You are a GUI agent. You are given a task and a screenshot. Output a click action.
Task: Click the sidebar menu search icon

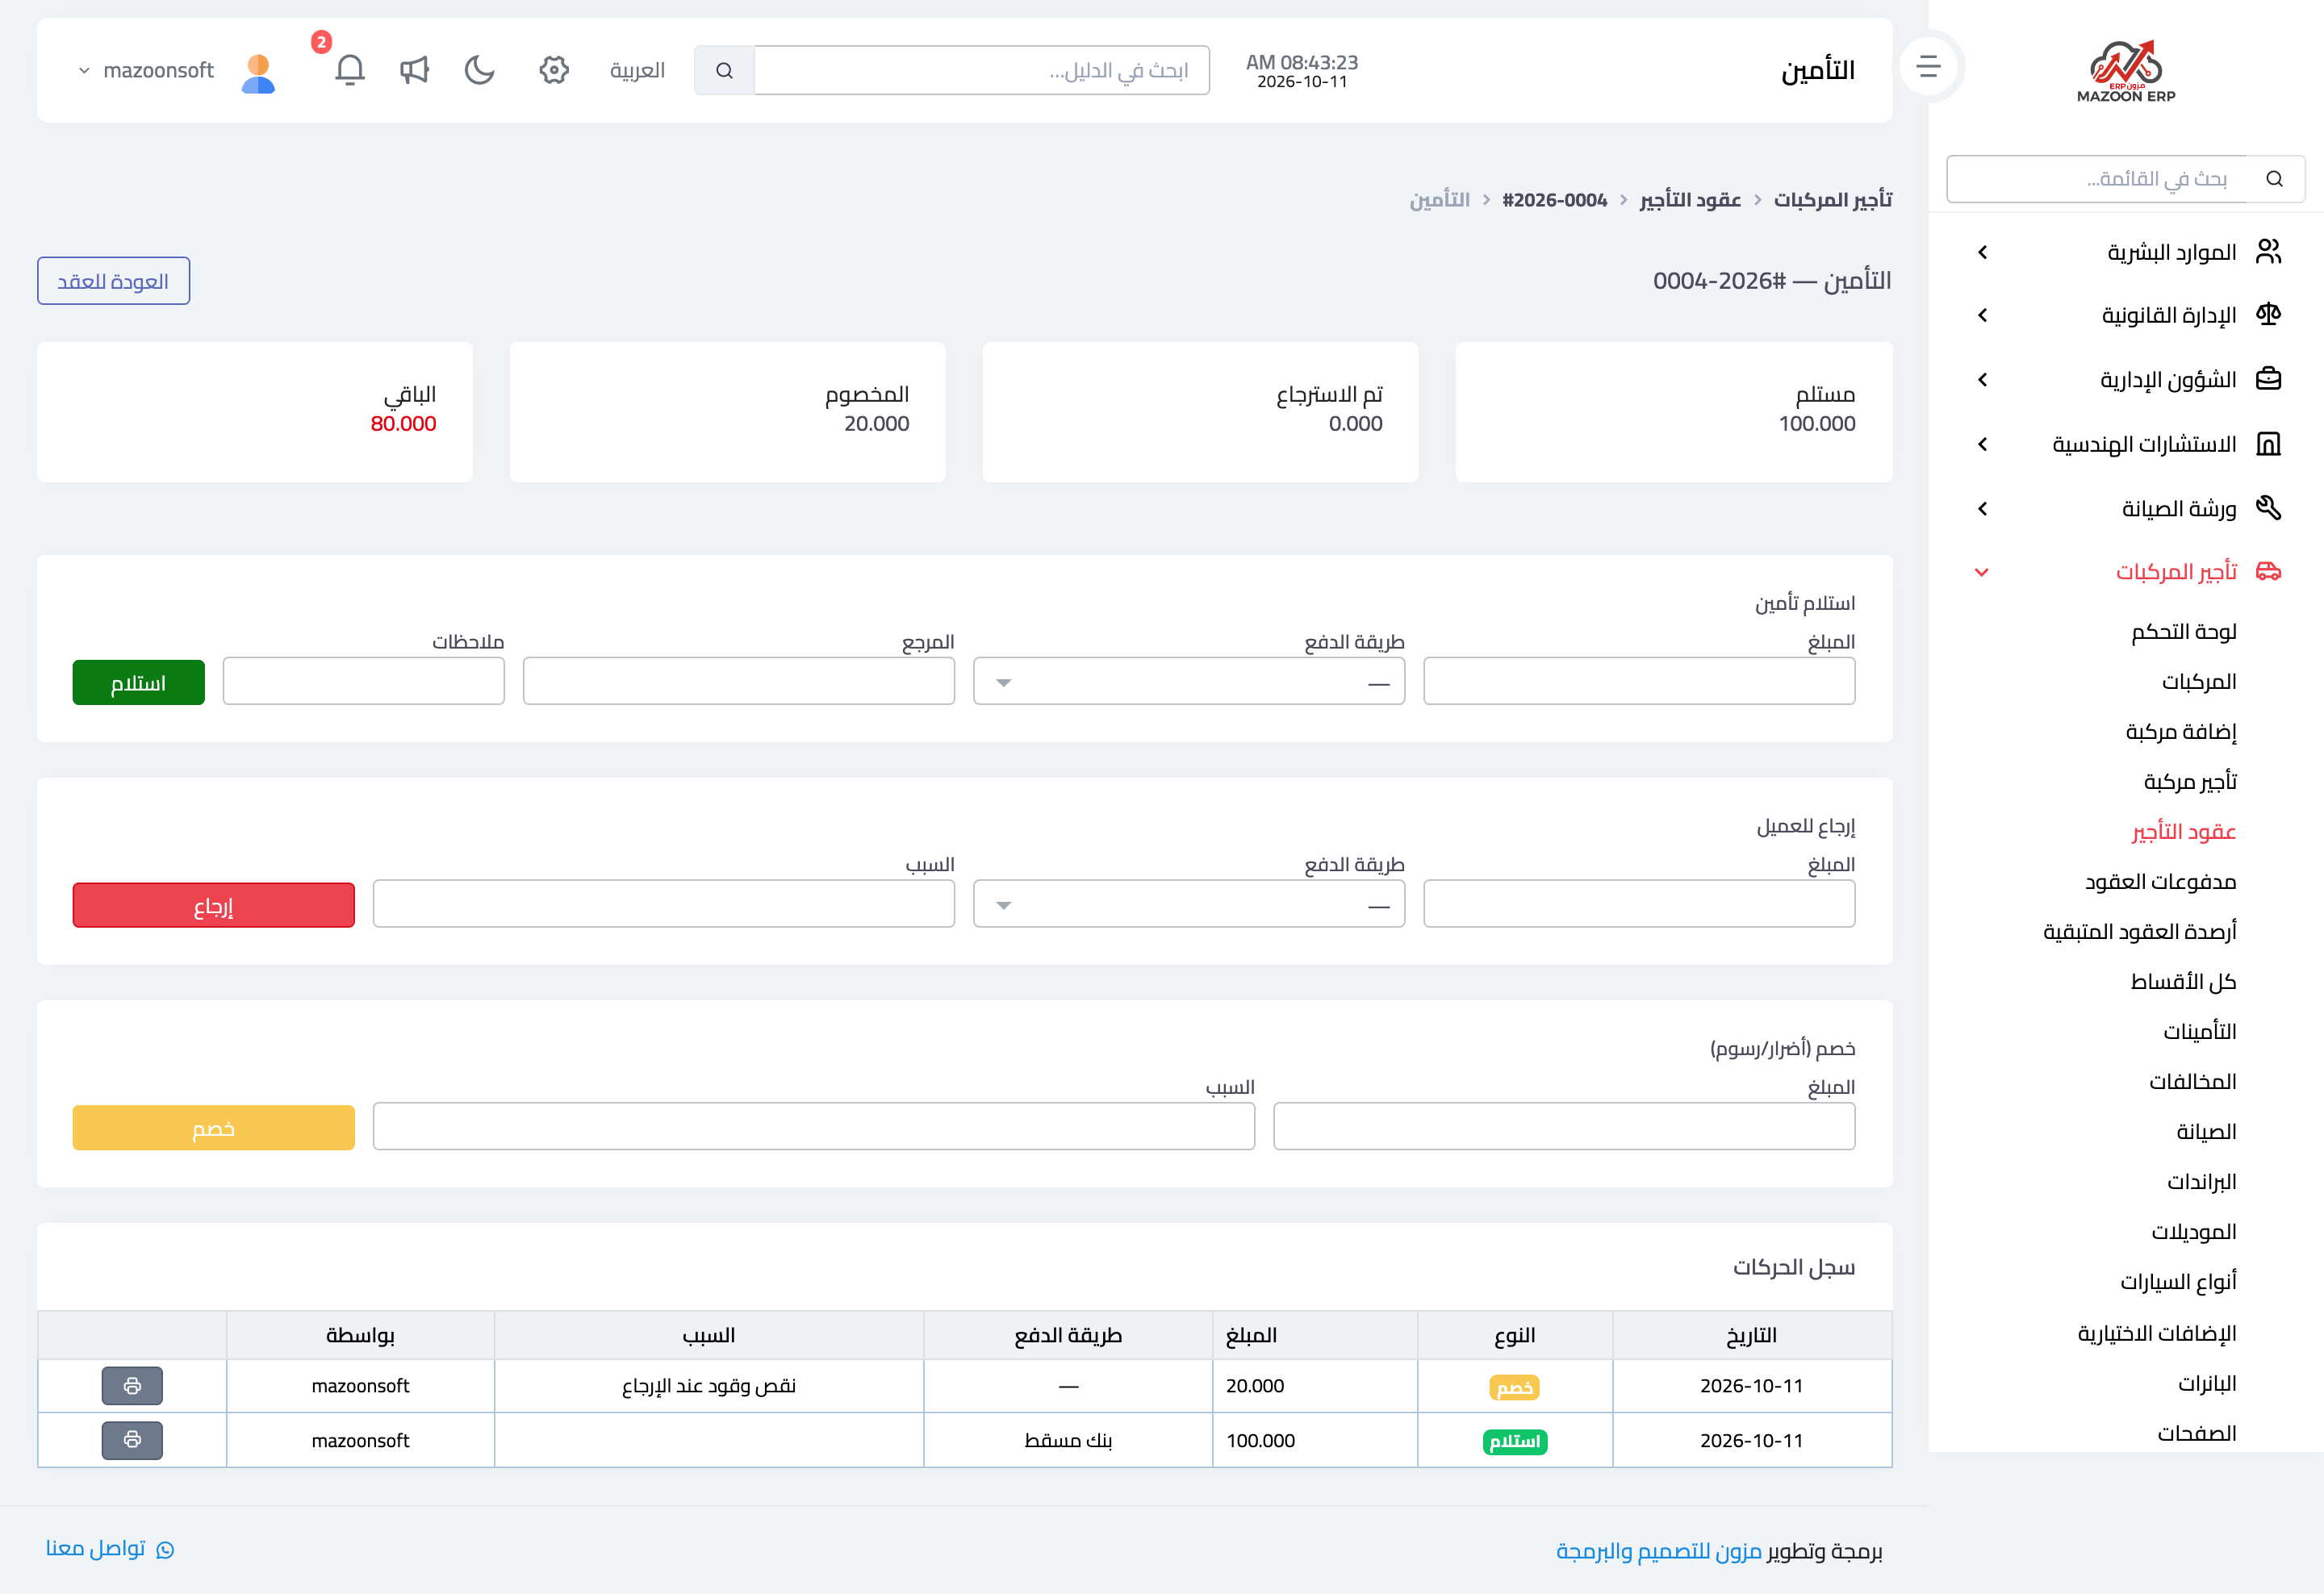click(x=2274, y=179)
